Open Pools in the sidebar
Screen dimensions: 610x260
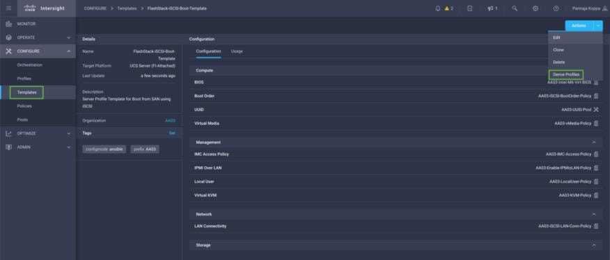click(22, 120)
